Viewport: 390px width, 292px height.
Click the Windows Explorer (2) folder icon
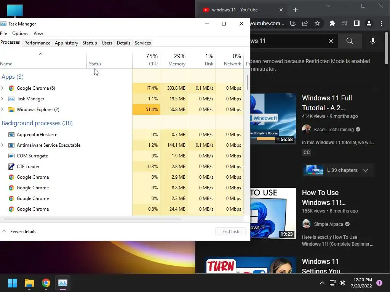click(11, 109)
